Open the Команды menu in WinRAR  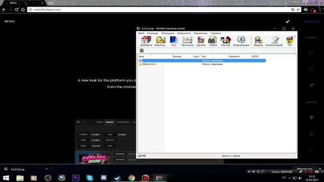(153, 33)
